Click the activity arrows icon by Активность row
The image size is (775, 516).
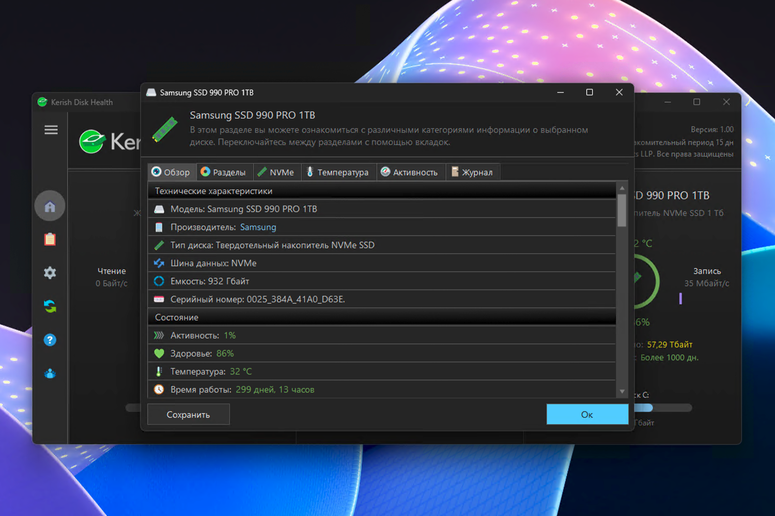(x=159, y=335)
